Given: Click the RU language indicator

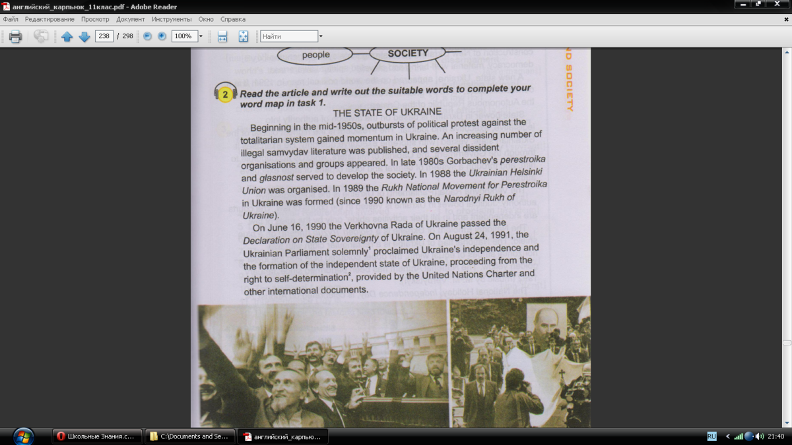Looking at the screenshot, I should [711, 436].
